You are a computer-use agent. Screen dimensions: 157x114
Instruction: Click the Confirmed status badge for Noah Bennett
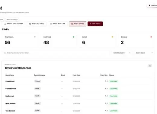114,103
